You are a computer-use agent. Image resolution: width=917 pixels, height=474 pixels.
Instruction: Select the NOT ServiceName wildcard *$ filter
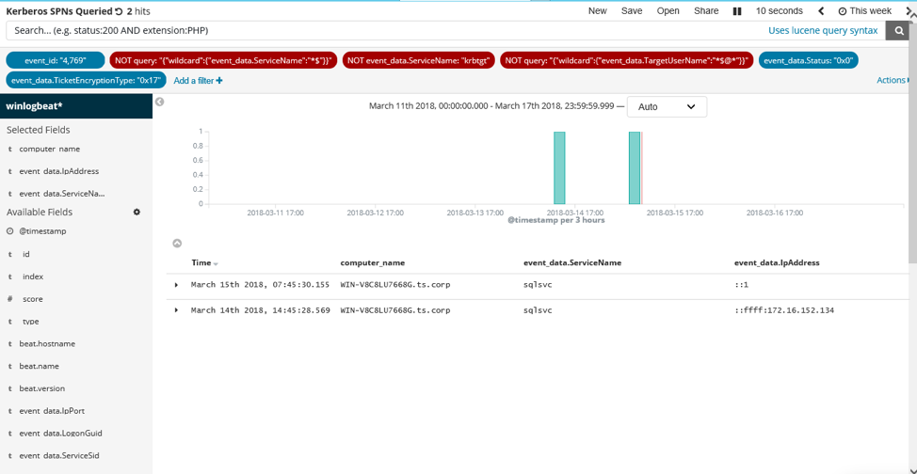coord(223,59)
